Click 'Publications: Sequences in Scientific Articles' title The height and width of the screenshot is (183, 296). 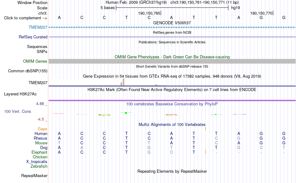(x=172, y=42)
